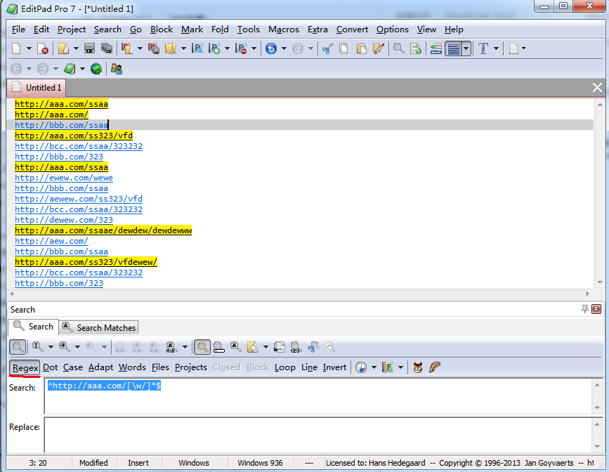This screenshot has height=472, width=609.
Task: Click the Remove from Project icon with red minus
Action: point(241,48)
